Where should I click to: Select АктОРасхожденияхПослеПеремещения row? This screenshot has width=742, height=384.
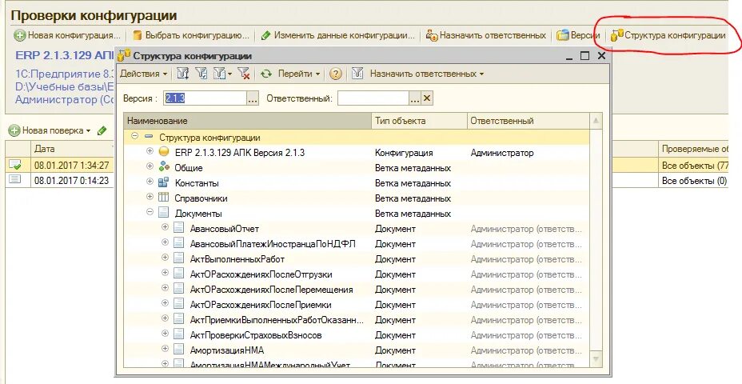tap(357, 290)
